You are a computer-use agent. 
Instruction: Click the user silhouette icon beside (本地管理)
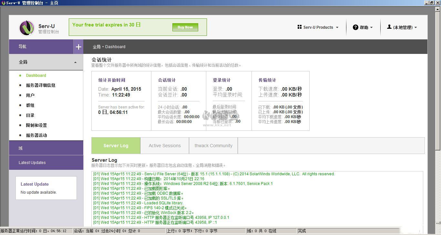[x=389, y=27]
